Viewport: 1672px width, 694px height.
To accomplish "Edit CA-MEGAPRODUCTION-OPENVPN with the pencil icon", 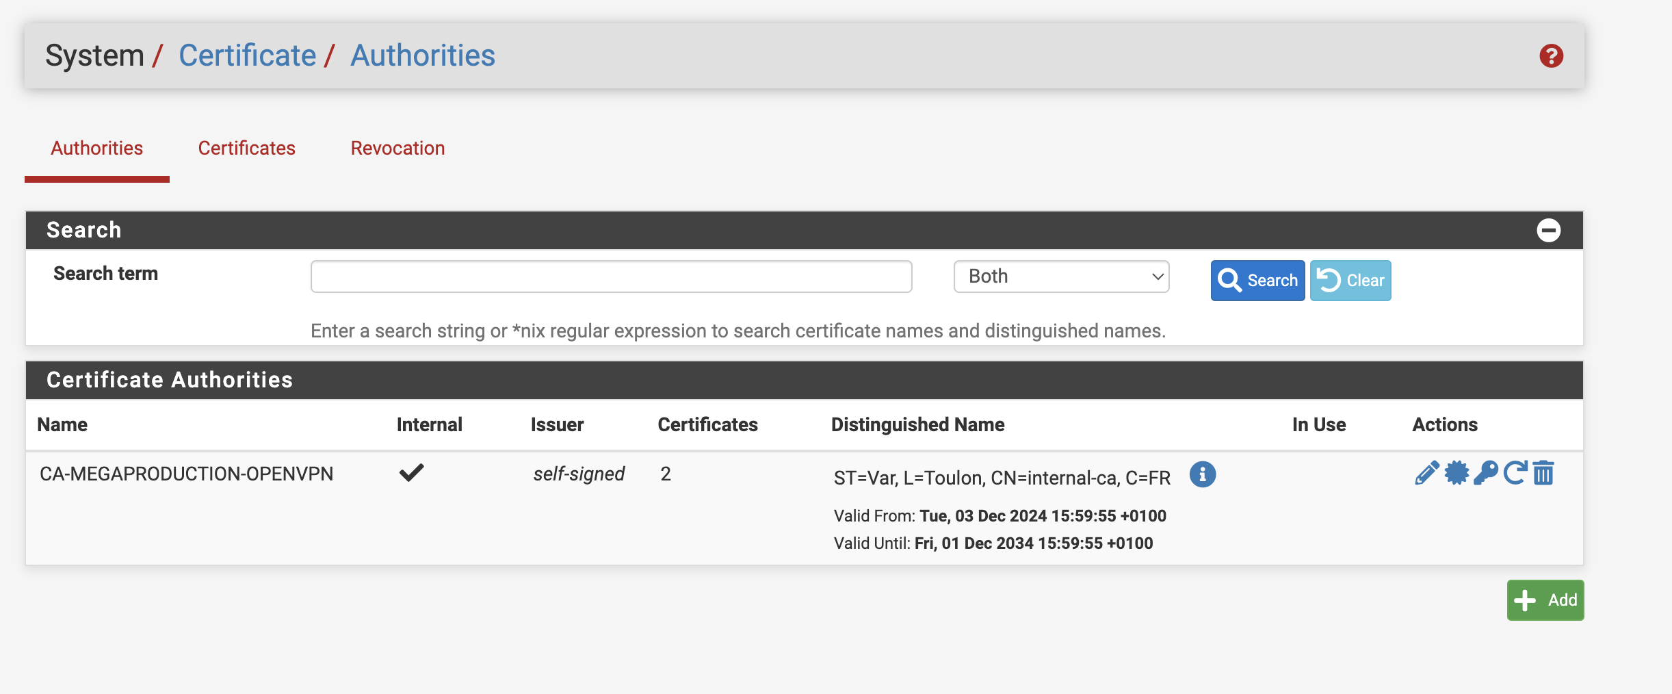I will tap(1426, 473).
